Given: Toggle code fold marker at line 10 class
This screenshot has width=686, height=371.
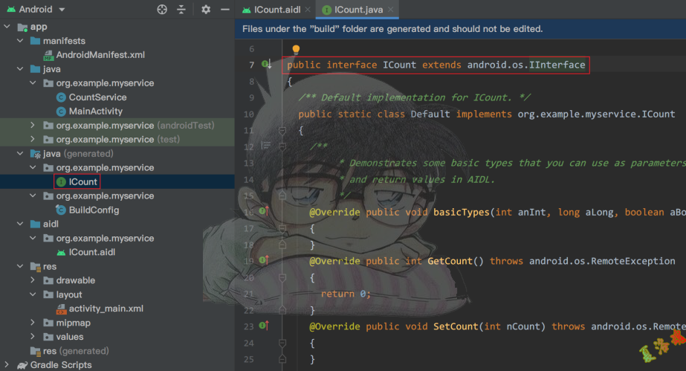Looking at the screenshot, I should tap(282, 130).
